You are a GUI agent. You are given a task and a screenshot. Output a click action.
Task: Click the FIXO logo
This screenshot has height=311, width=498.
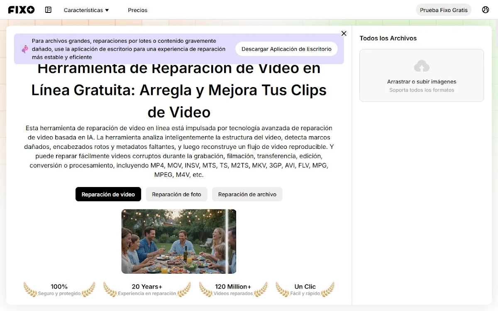tap(21, 10)
